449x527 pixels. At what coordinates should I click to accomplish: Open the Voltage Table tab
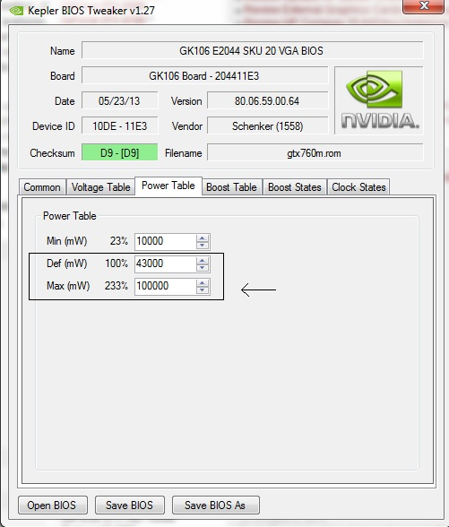100,186
